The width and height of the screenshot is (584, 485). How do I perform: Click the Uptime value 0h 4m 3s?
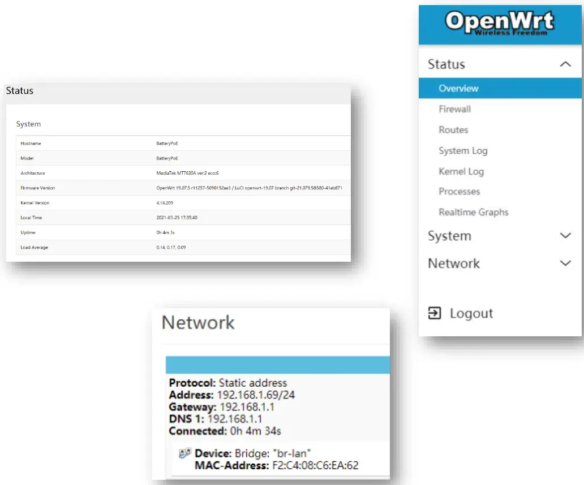click(x=165, y=232)
